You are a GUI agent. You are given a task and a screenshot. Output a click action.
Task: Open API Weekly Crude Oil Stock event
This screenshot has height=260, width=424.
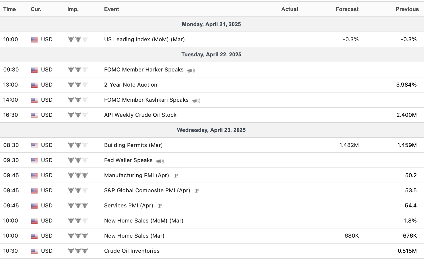click(x=140, y=115)
